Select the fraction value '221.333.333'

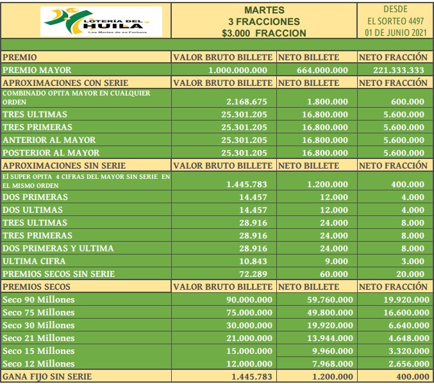pyautogui.click(x=399, y=71)
